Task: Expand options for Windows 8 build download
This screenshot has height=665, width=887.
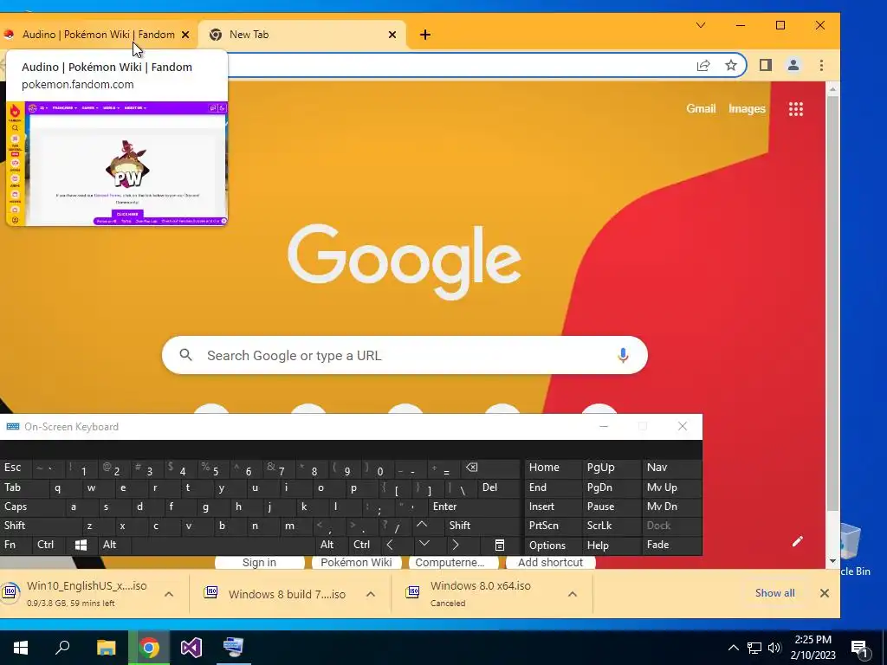Action: (371, 594)
